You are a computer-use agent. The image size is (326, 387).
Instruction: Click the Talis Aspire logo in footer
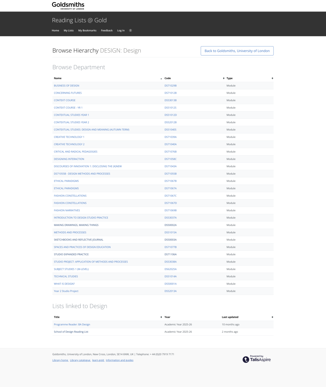(257, 359)
